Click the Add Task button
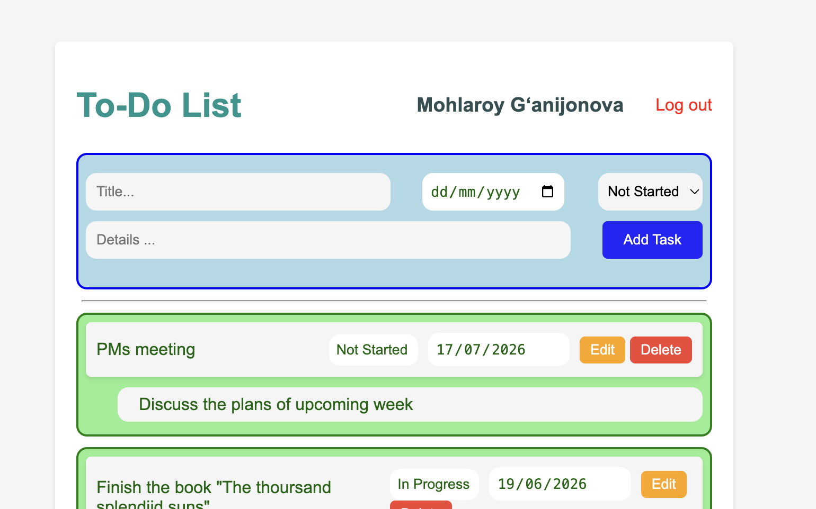Viewport: 816px width, 509px height. point(652,240)
